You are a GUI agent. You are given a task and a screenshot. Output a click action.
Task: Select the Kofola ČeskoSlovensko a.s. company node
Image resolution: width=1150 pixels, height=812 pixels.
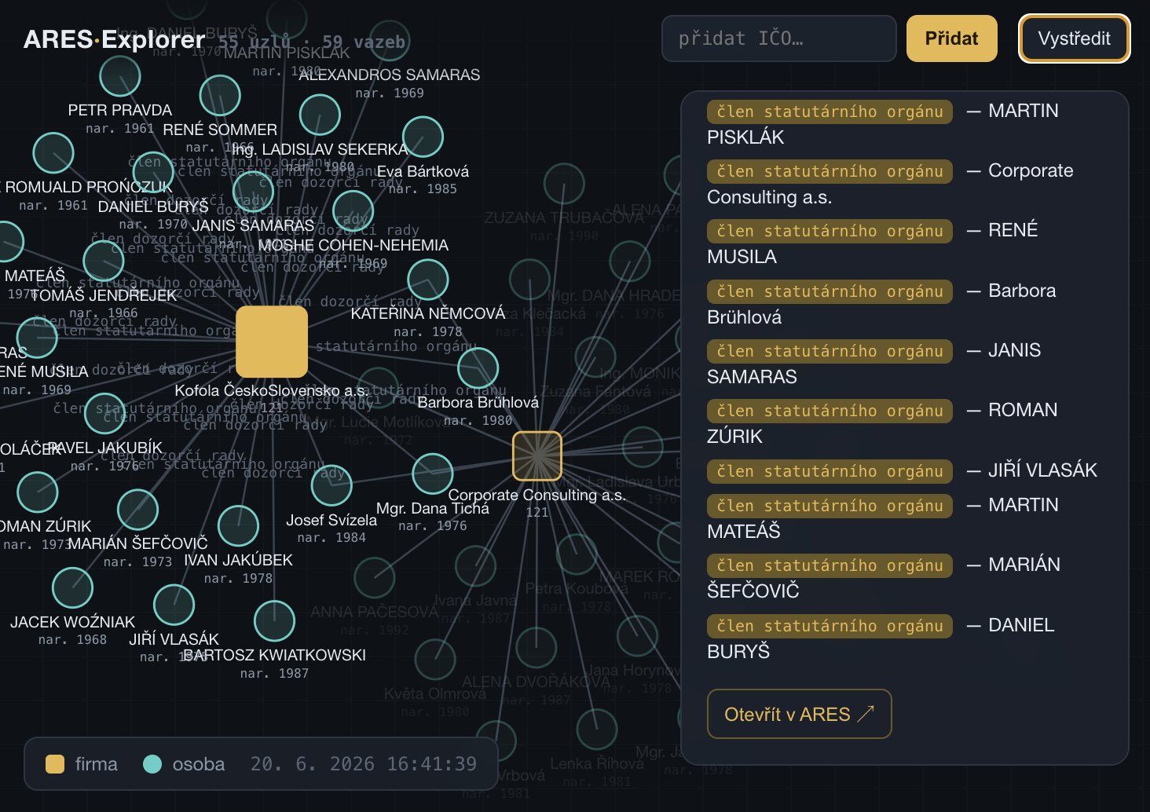click(272, 342)
